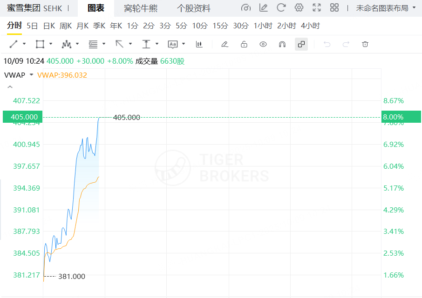
Task: Click the edit note icon in header
Action: click(264, 8)
